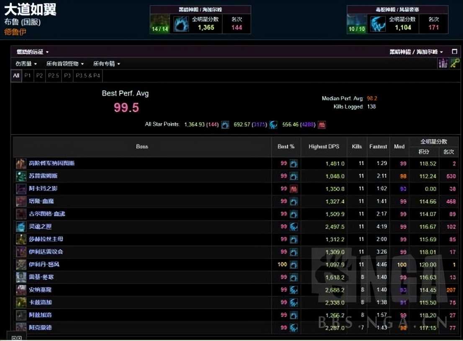Open the zone selector dropdown above the chart icon
The image size is (463, 341).
click(x=417, y=52)
